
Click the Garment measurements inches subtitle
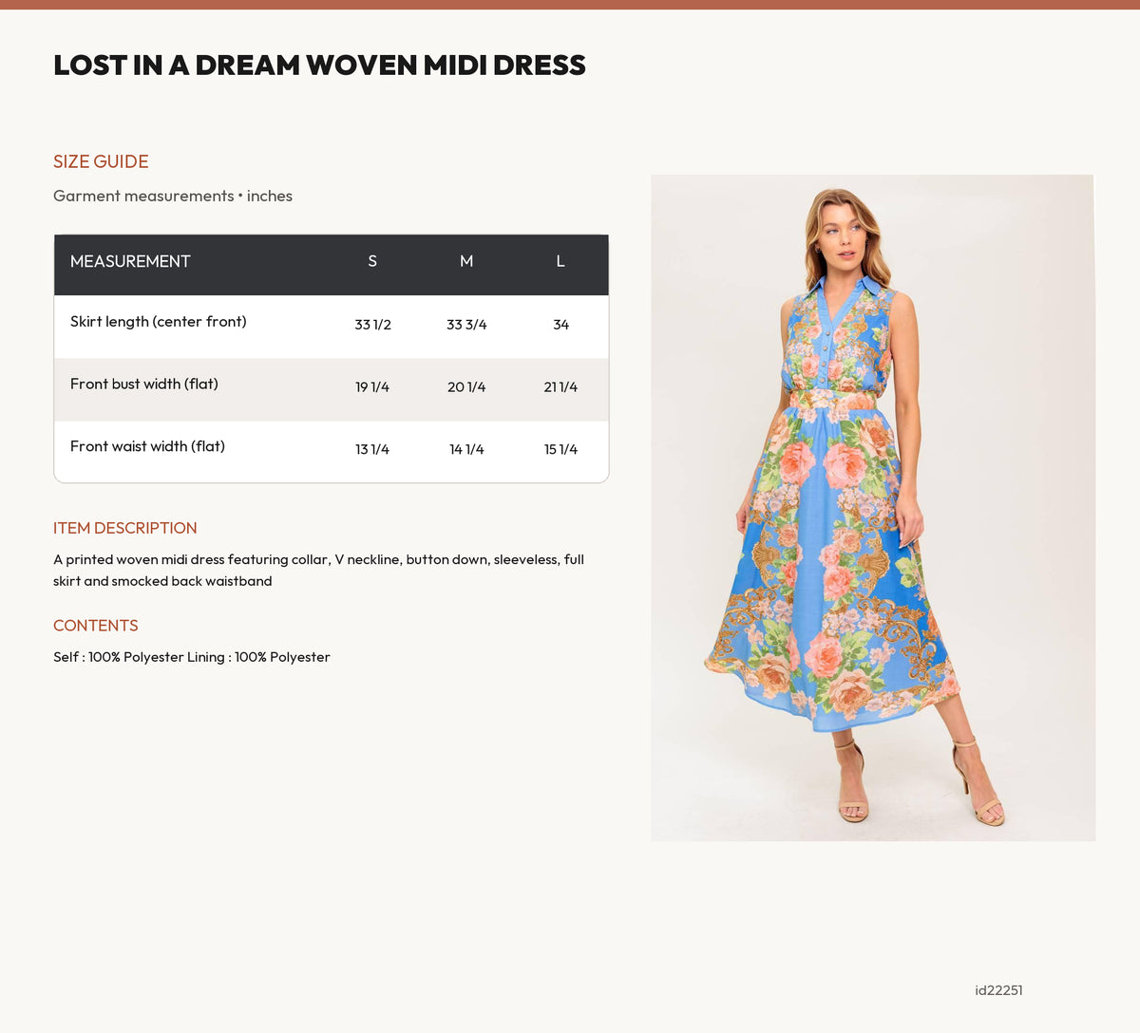point(173,196)
